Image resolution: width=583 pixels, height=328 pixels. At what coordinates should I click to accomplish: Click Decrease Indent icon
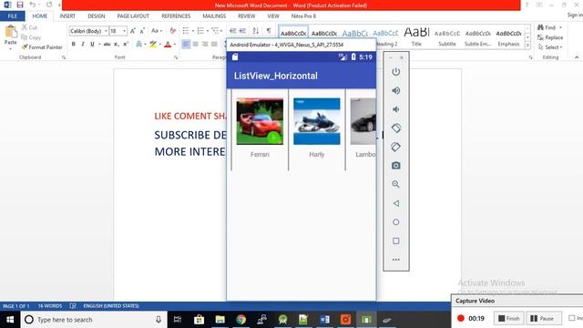(233, 31)
